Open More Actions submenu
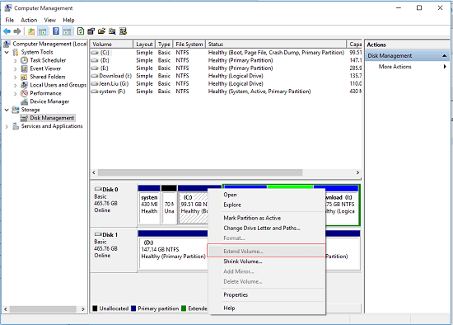This screenshot has width=453, height=325. pos(408,67)
